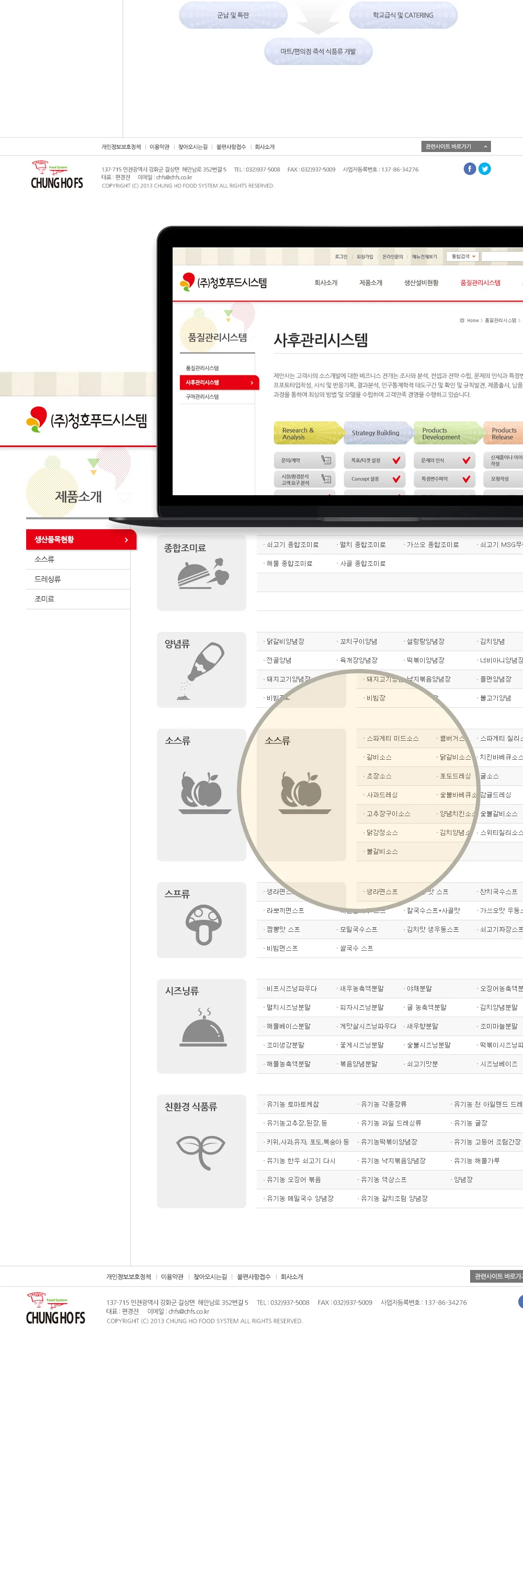Click the 비프시즈닝파우다 item

coord(292,988)
